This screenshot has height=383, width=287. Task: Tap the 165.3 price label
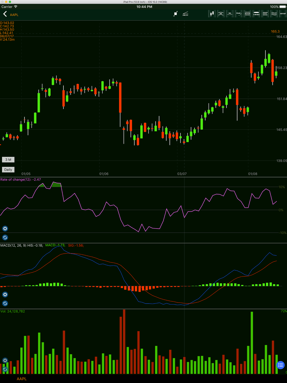tap(275, 32)
